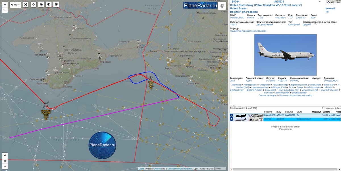Open the Меню button
This screenshot has height=171, width=341.
coord(15,5)
